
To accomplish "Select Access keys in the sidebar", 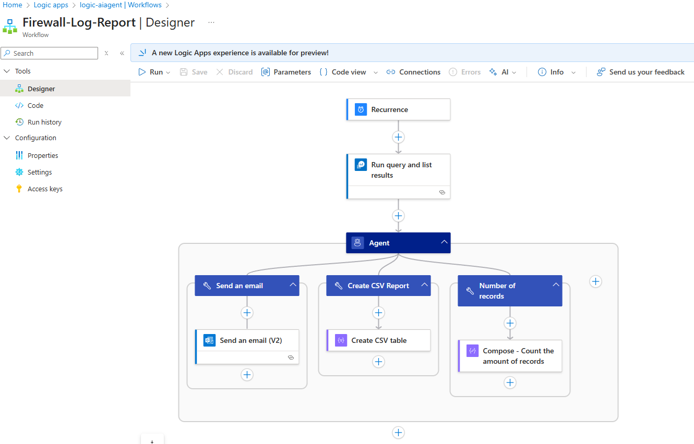I will (45, 189).
